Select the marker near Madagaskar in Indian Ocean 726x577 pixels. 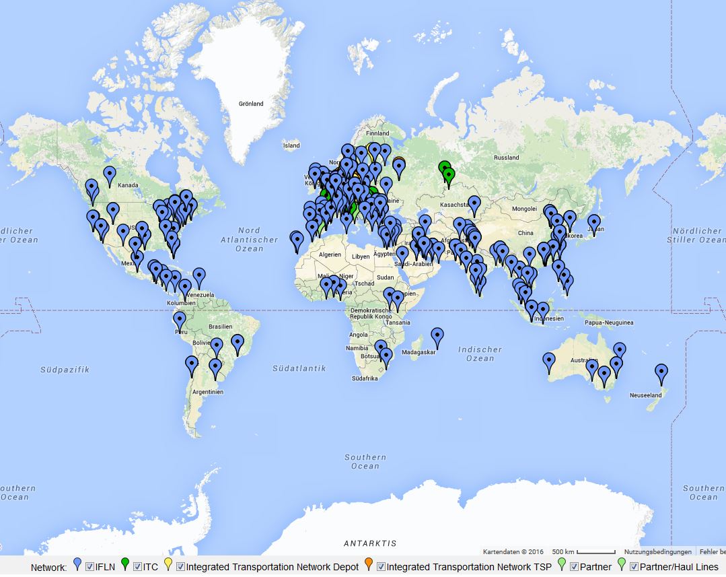pyautogui.click(x=437, y=335)
